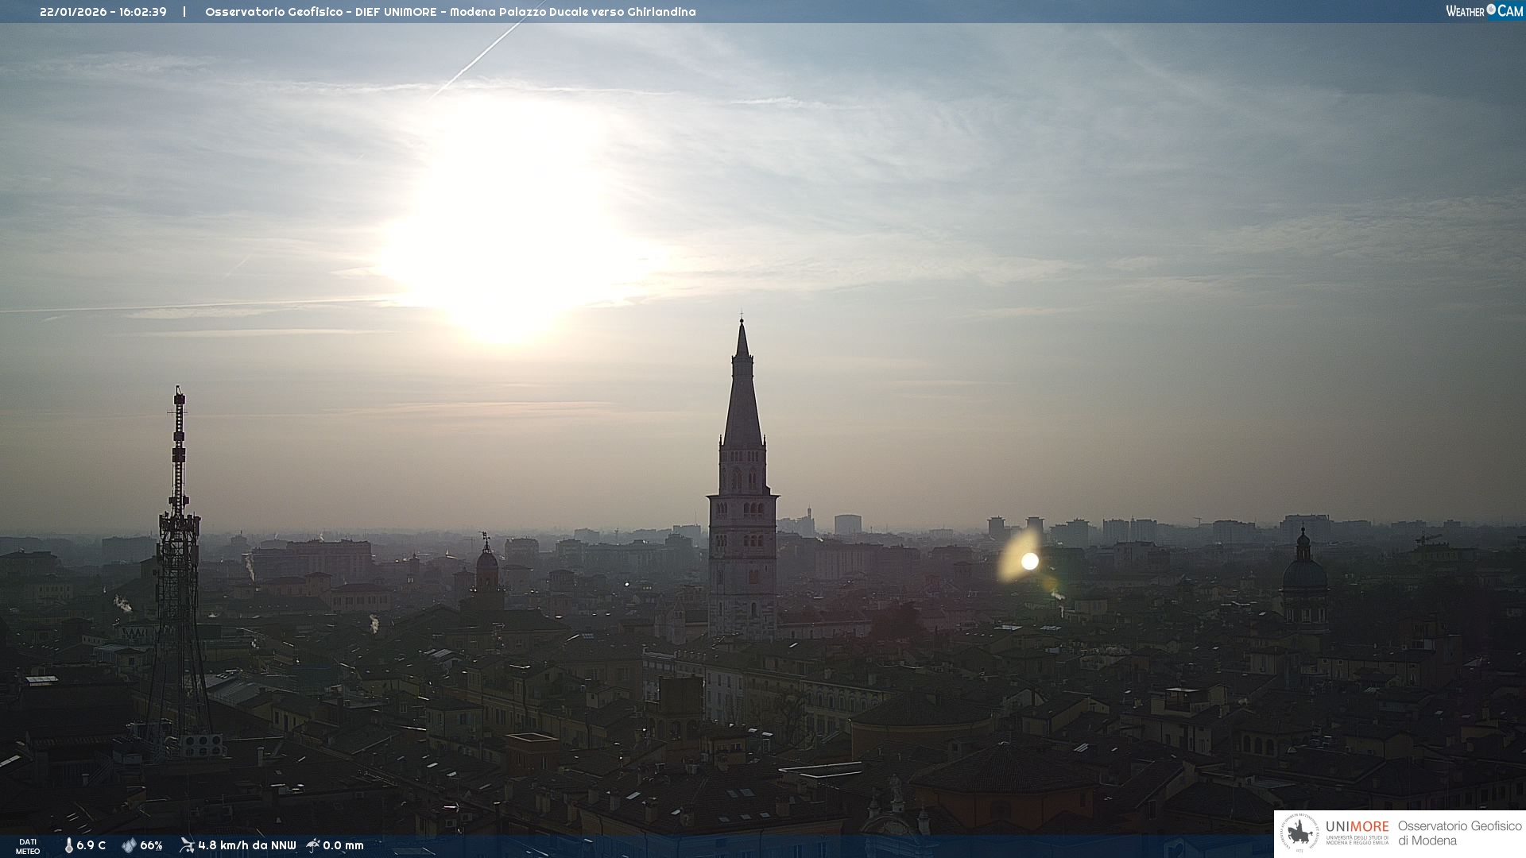This screenshot has width=1526, height=858.
Task: Click the UNIMORE university name text
Action: coord(1357,827)
